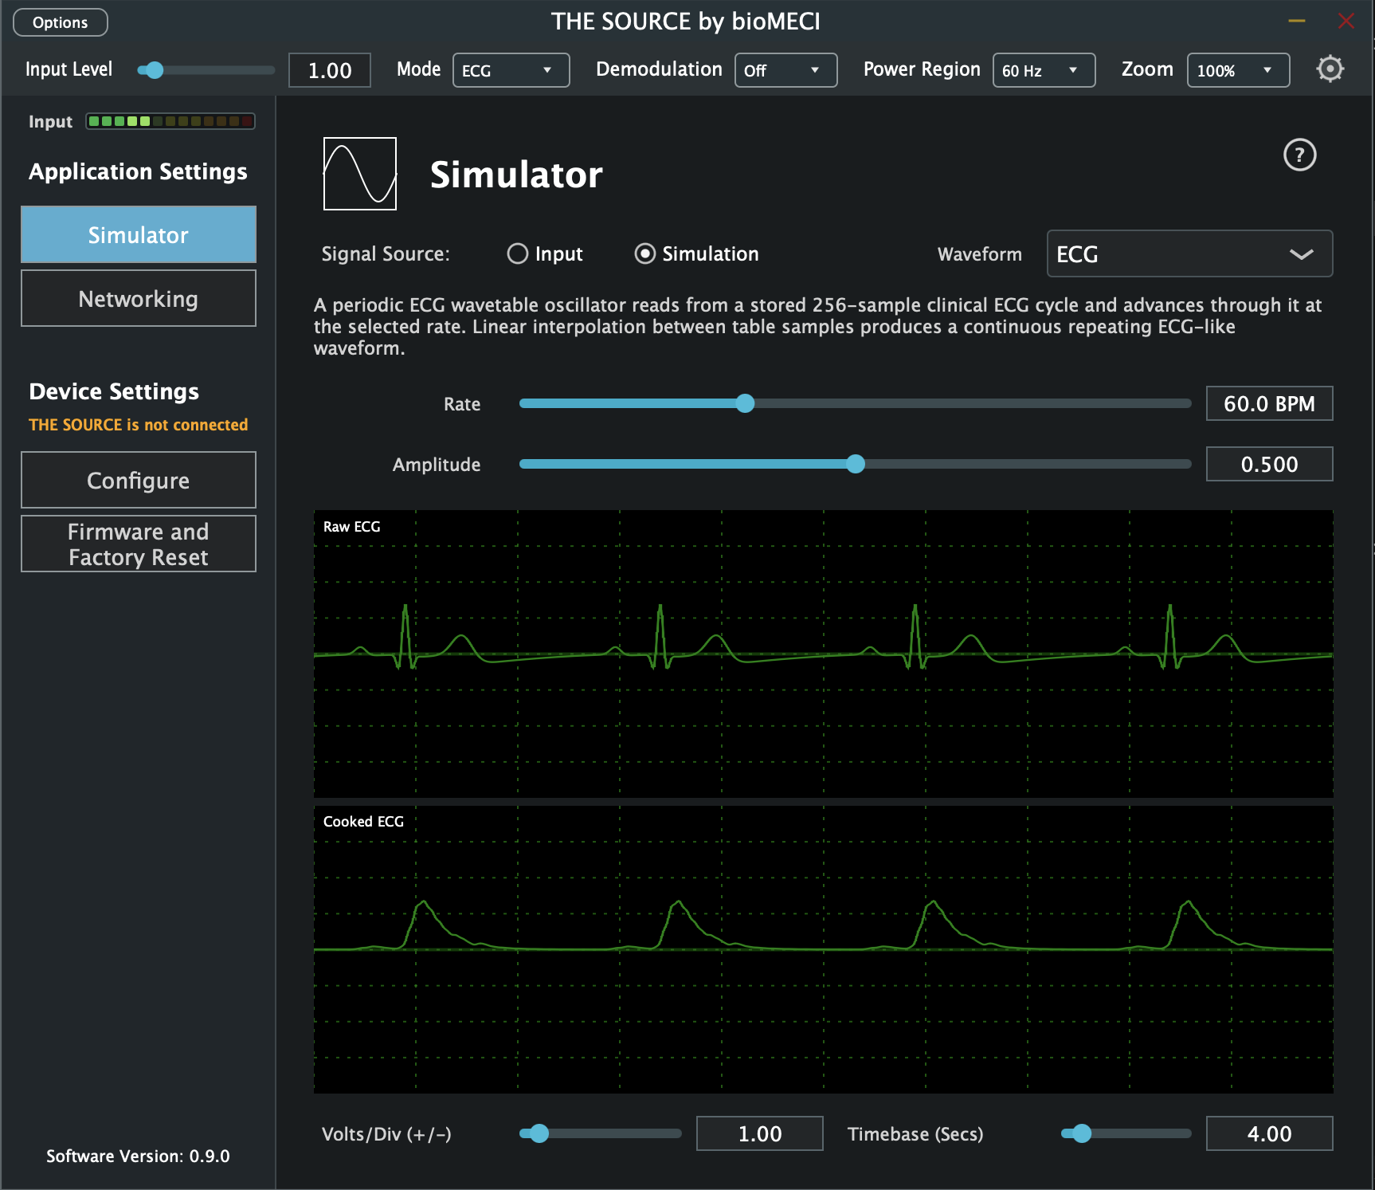Click the Options button
Viewport: 1375px width, 1190px height.
coord(61,22)
